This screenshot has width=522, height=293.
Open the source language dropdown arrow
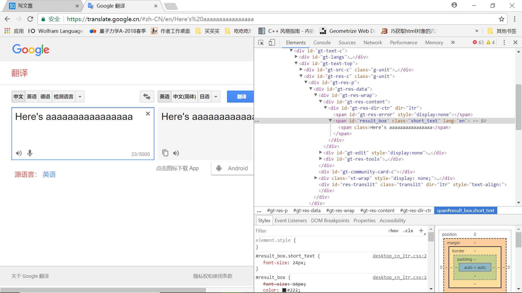(x=80, y=97)
